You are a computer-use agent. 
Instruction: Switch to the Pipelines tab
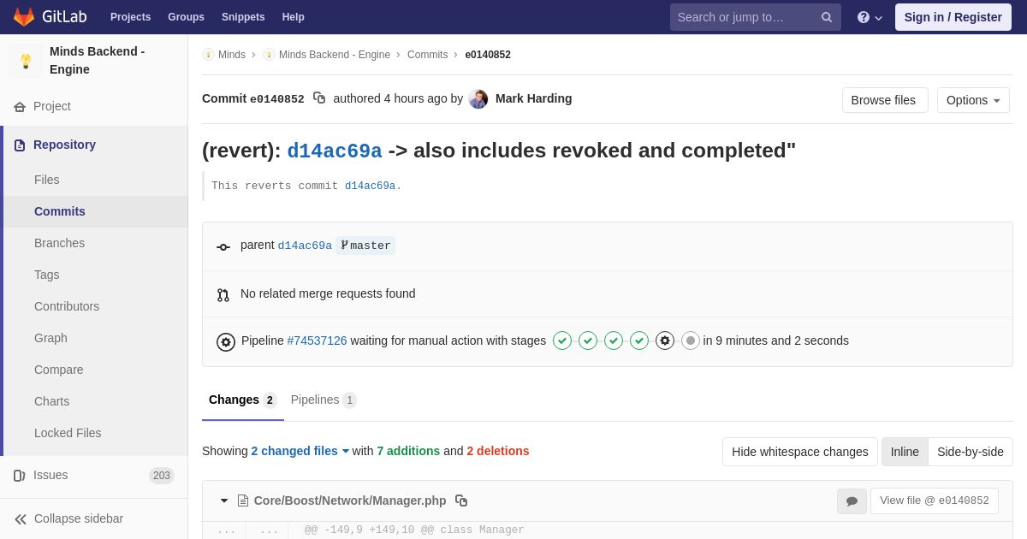[324, 400]
